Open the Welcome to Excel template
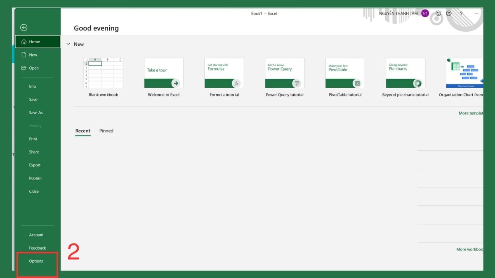 pyautogui.click(x=164, y=73)
